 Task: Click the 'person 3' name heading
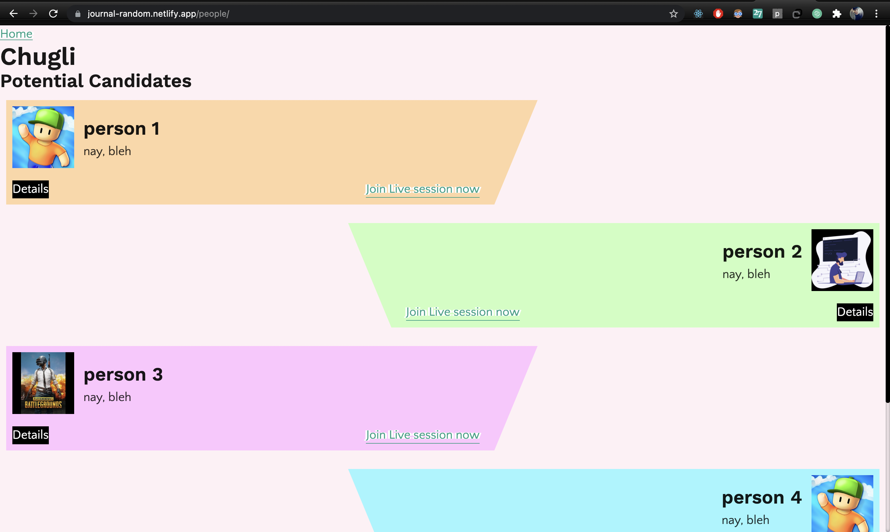coord(123,375)
